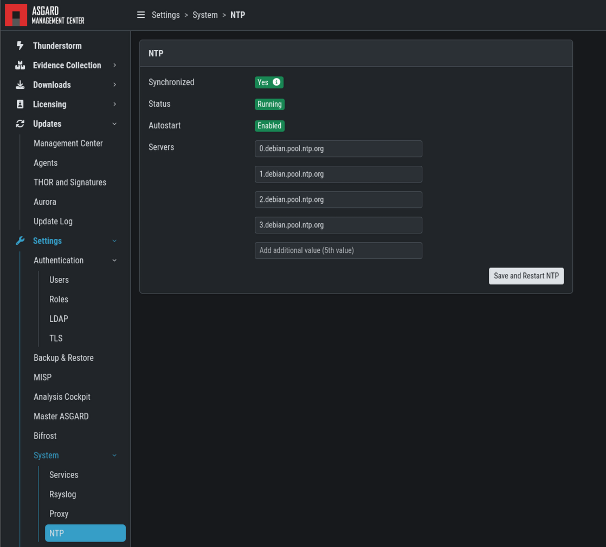The height and width of the screenshot is (547, 606).
Task: Click the Licensing badge icon
Action: click(20, 105)
